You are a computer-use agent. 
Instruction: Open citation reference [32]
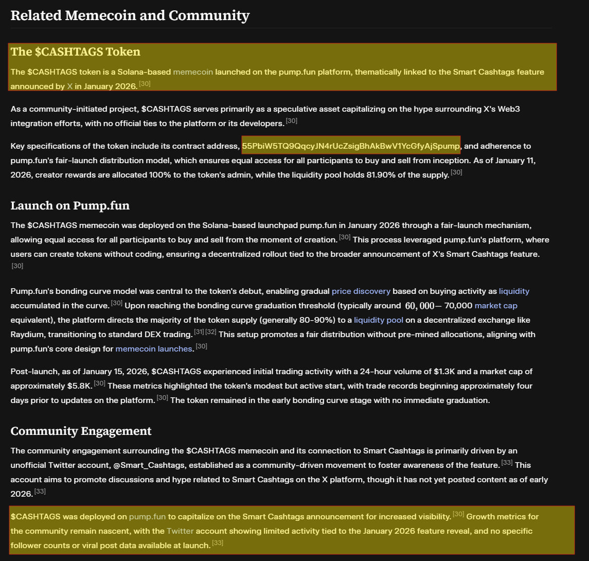(x=211, y=332)
